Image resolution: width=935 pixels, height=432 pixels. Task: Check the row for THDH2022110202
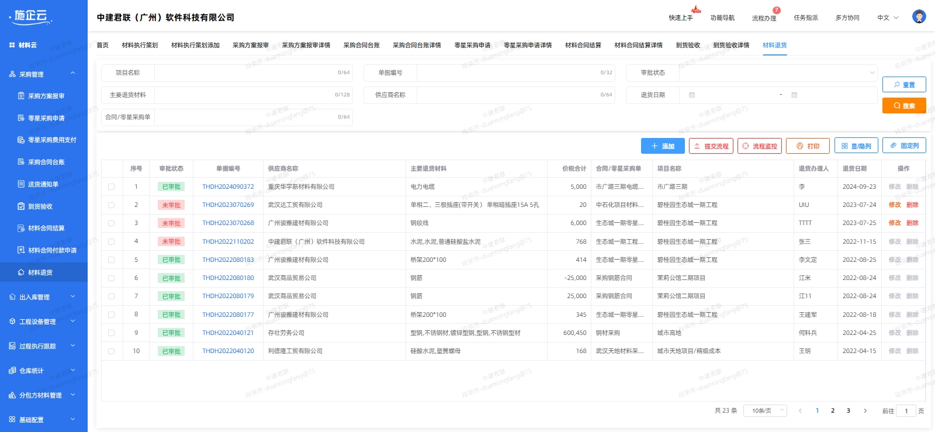click(111, 241)
